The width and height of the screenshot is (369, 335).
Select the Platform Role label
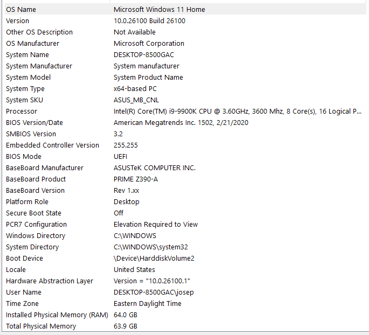tap(27, 201)
